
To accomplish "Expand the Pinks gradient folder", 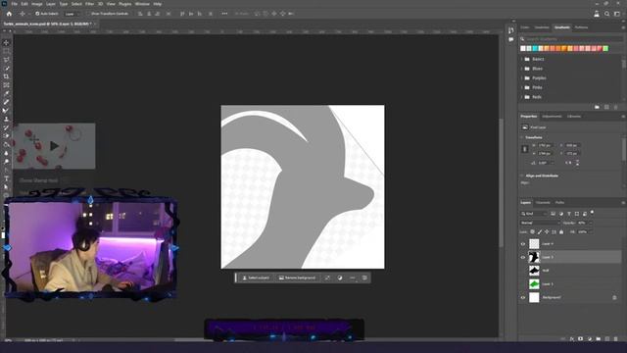I will (522, 87).
